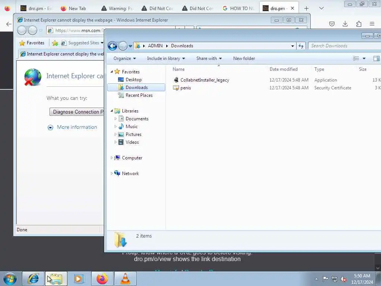This screenshot has width=381, height=286.
Task: Open the address bar history dropdown
Action: tap(292, 46)
